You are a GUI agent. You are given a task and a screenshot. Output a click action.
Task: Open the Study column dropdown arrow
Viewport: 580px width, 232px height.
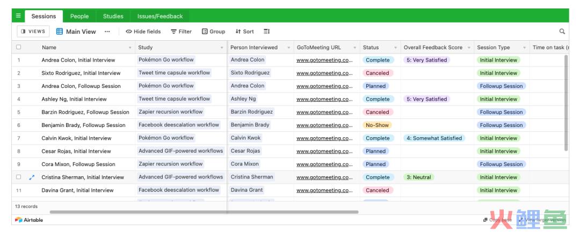222,48
